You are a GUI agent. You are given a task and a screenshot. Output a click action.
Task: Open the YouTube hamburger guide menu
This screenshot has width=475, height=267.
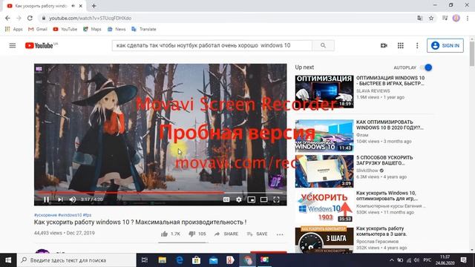coord(13,45)
